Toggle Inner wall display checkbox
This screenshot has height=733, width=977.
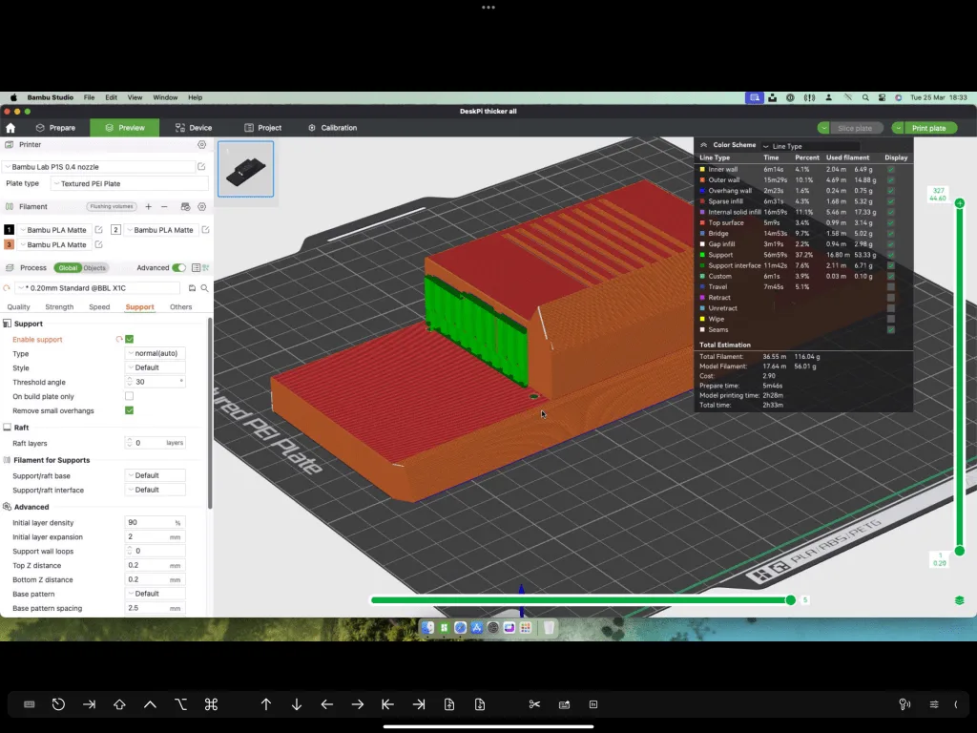tap(891, 169)
